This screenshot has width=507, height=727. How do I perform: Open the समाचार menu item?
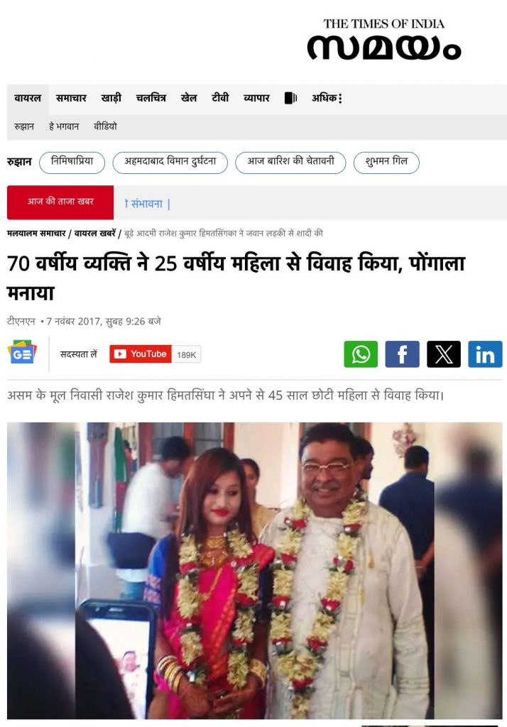point(71,98)
